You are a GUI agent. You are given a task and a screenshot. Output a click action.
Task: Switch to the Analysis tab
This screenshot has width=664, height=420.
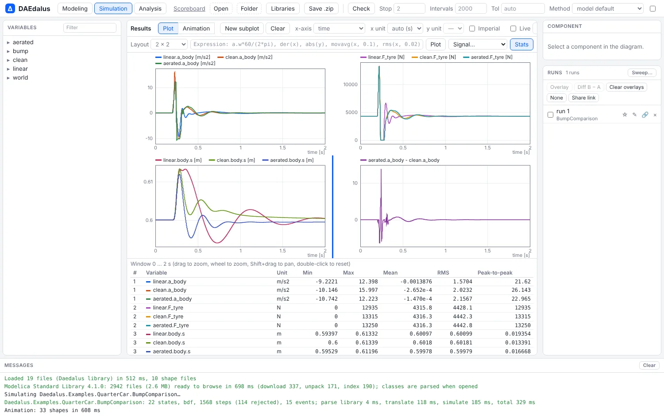click(150, 8)
